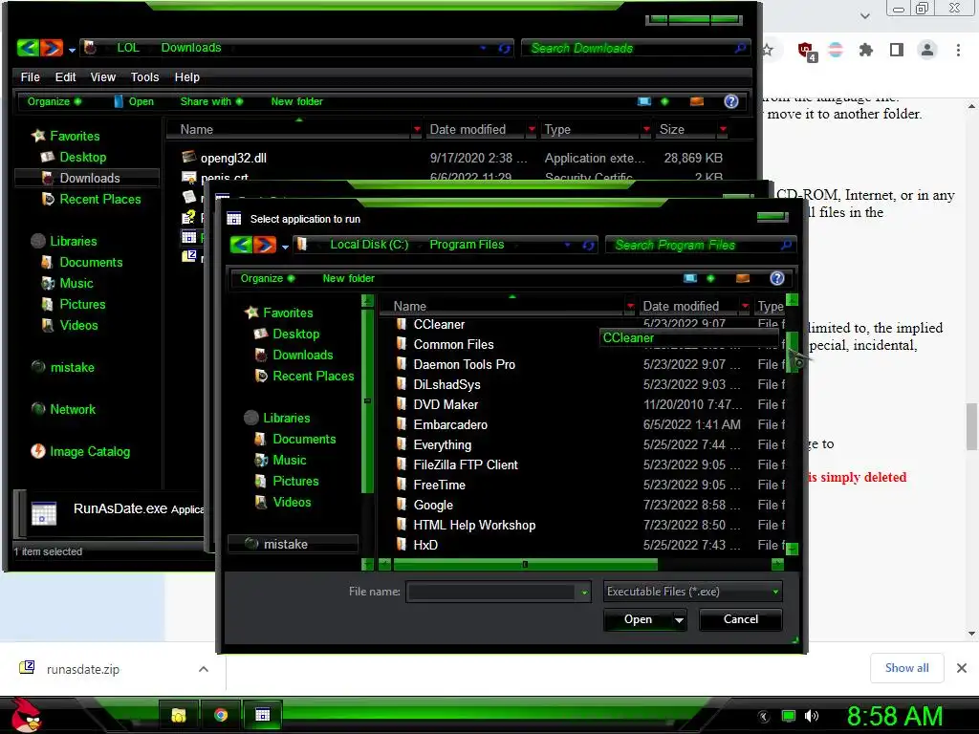Open Edit menu in Downloads Explorer
This screenshot has width=979, height=734.
[x=65, y=76]
